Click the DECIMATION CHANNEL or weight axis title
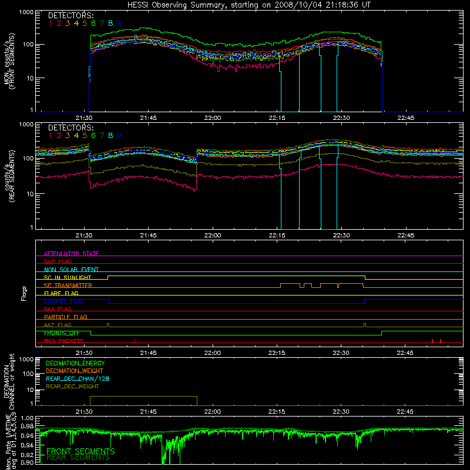Screen dimensions: 470x470 coord(9,381)
